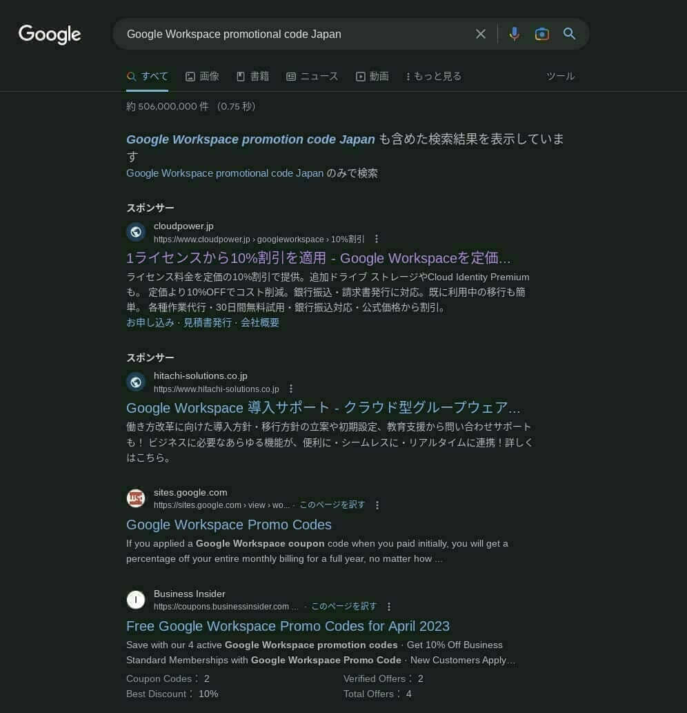
Task: Click the https://sites.google.com breadcrumb URL
Action: (221, 505)
